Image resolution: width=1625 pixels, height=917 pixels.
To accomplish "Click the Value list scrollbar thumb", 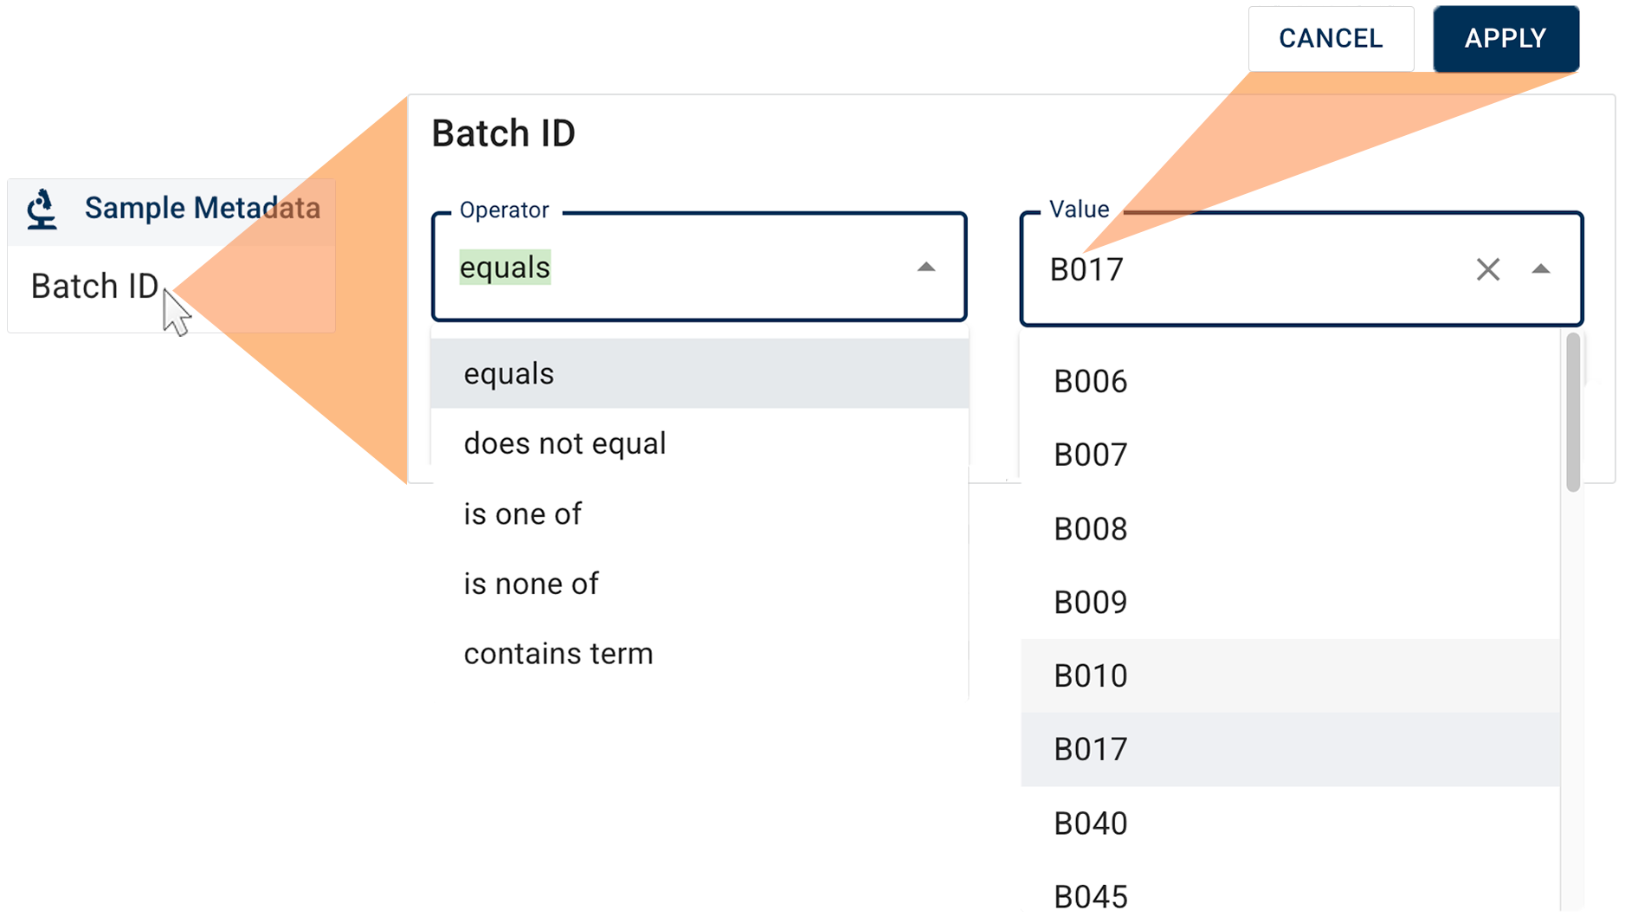I will point(1572,412).
